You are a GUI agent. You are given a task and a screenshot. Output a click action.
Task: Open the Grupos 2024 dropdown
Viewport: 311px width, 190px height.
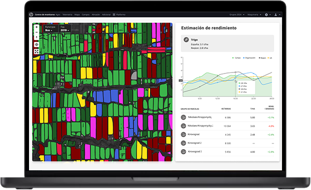pos(237,14)
